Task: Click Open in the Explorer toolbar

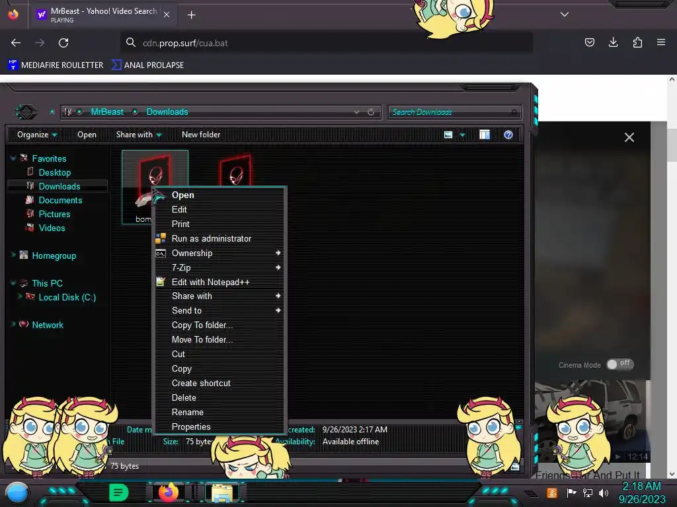Action: [x=87, y=135]
